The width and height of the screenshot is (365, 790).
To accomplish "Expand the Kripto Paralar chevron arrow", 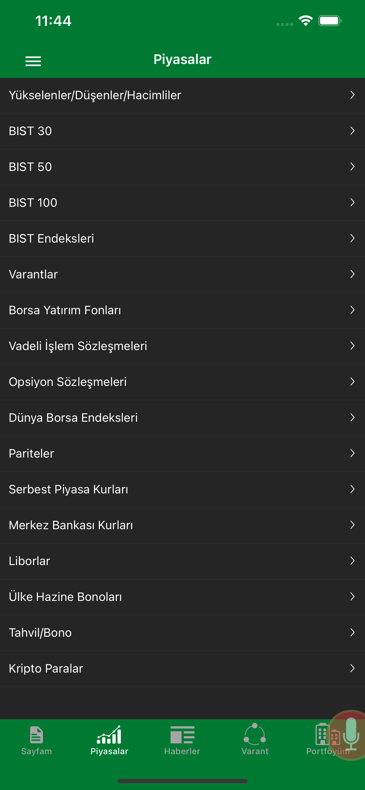I will tap(352, 668).
